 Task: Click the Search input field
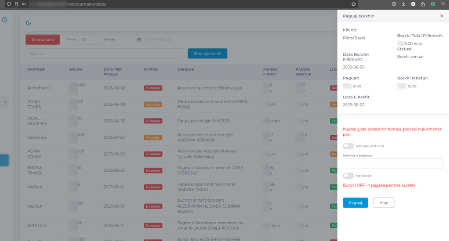105,53
